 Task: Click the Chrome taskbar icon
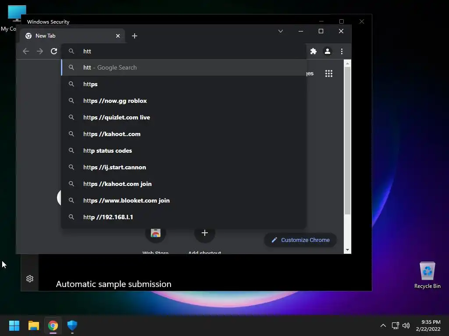coord(53,325)
